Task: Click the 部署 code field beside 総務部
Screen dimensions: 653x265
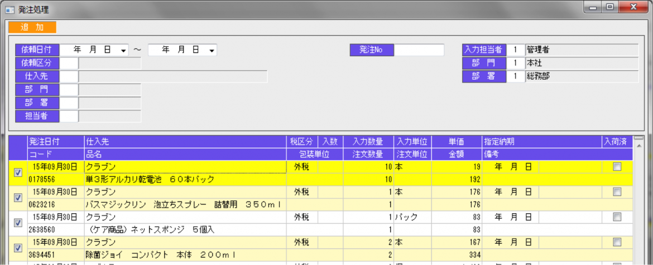Action: point(516,76)
